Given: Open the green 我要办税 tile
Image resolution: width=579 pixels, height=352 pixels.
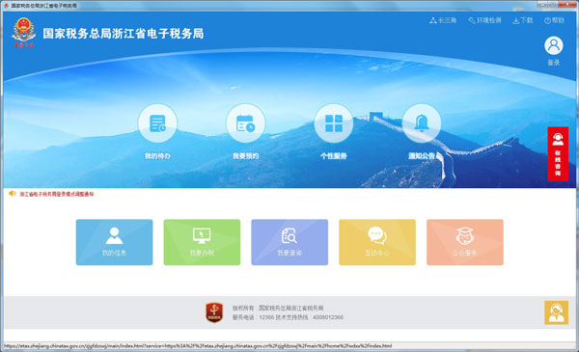Looking at the screenshot, I should coord(202,242).
